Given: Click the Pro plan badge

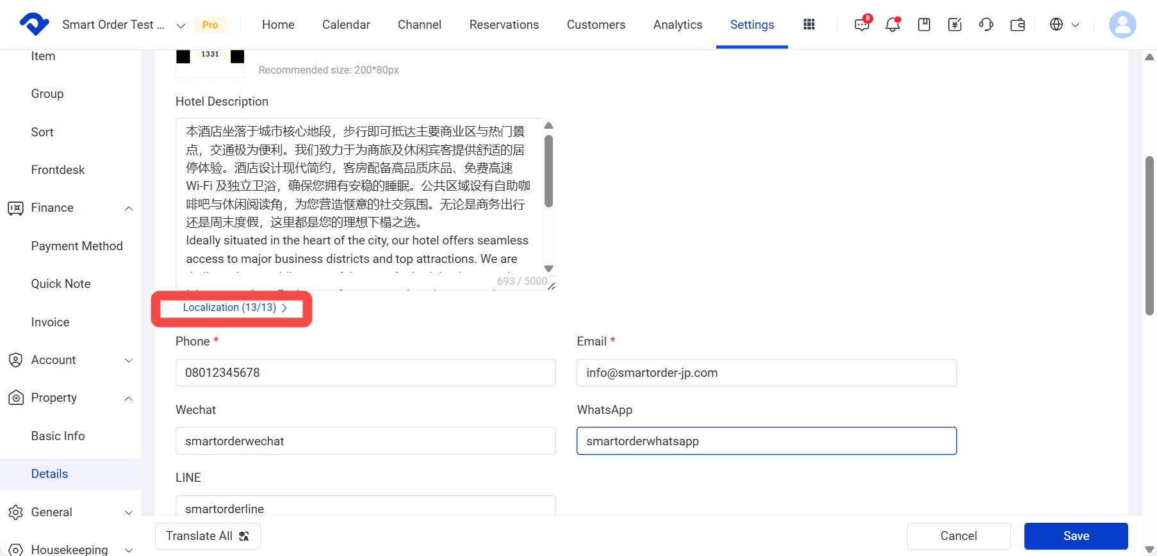Looking at the screenshot, I should [x=210, y=25].
